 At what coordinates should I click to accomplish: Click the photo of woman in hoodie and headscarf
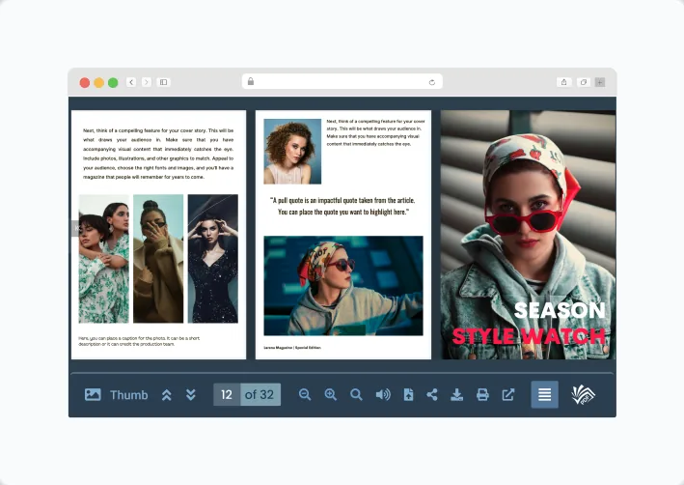pyautogui.click(x=343, y=286)
